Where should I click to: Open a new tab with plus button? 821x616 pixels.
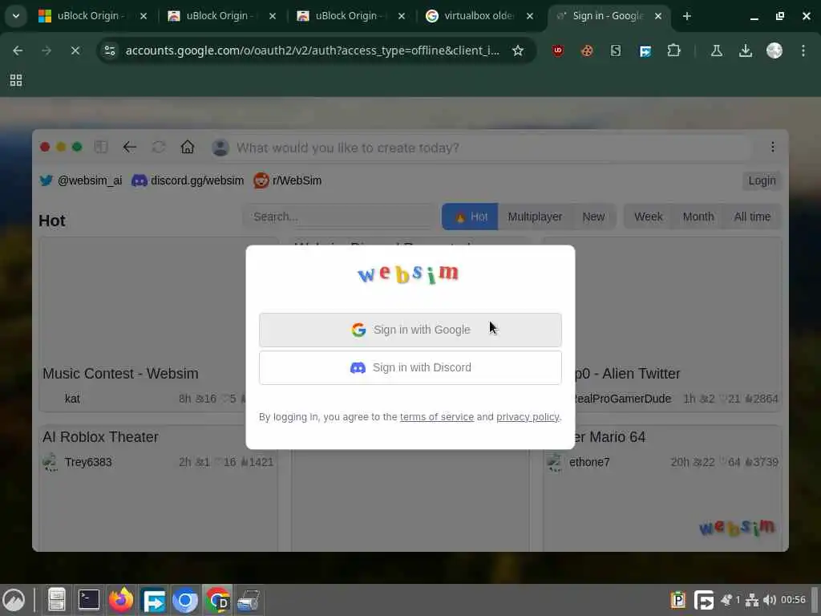pos(687,16)
